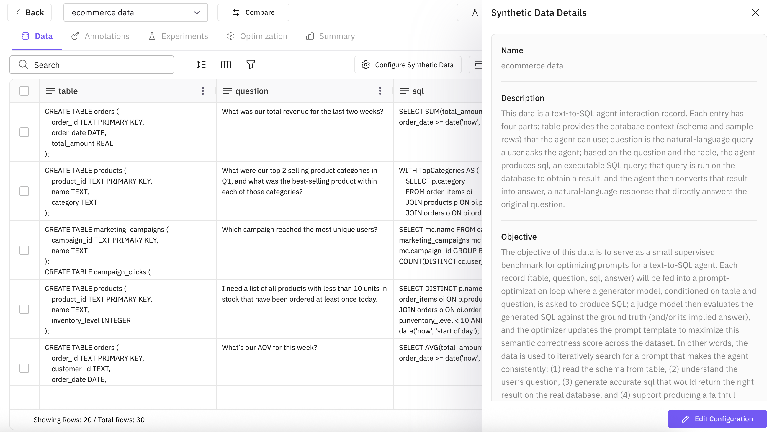Click the filter funnel icon
Viewport: 772px width, 432px height.
pos(251,65)
